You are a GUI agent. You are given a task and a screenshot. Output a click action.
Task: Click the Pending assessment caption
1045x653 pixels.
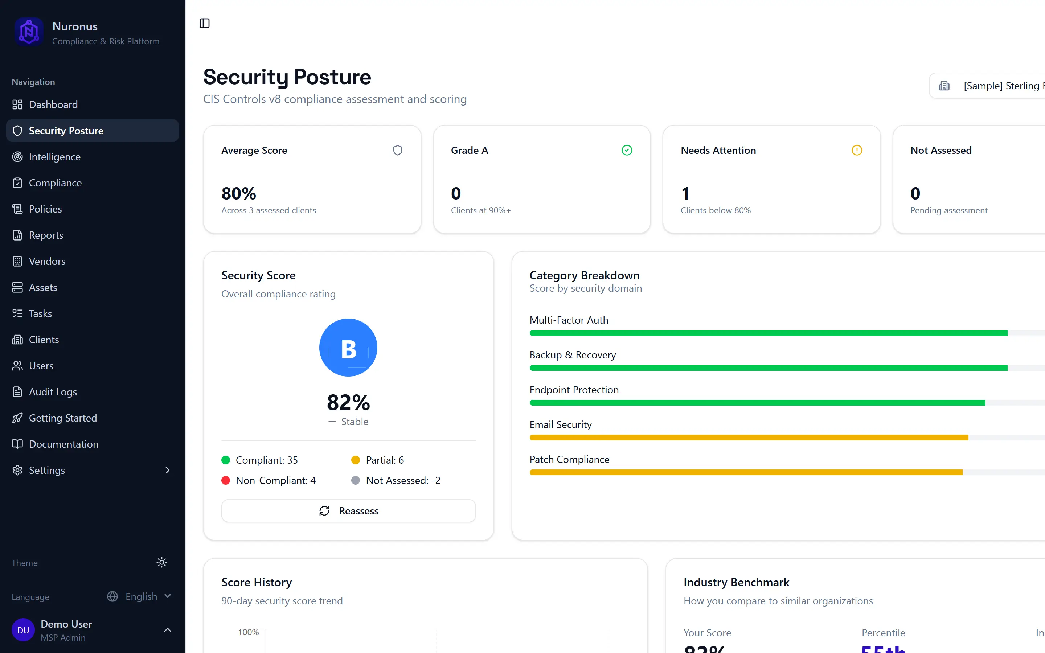(949, 210)
